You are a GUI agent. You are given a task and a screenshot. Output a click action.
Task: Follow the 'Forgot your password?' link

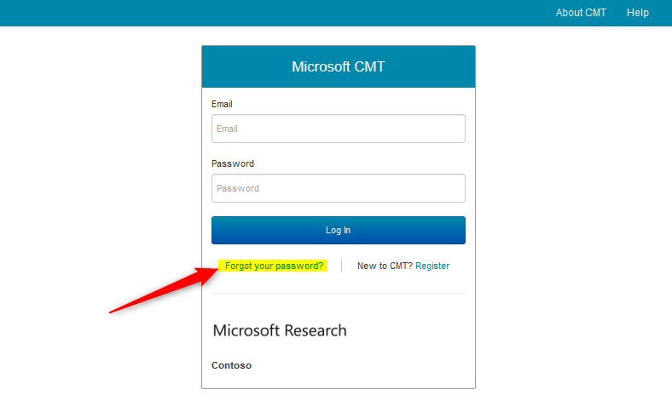(x=274, y=266)
